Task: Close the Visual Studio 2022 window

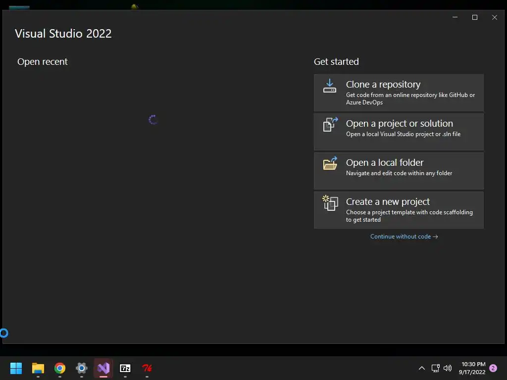Action: click(495, 17)
